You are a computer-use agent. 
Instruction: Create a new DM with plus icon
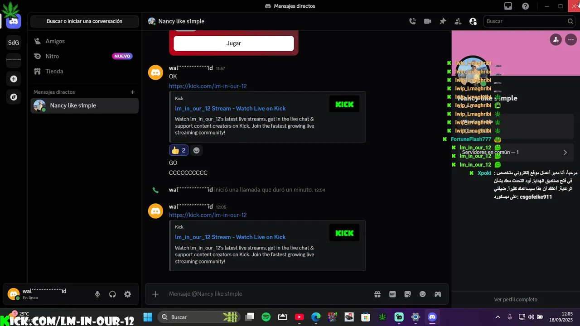click(x=133, y=92)
